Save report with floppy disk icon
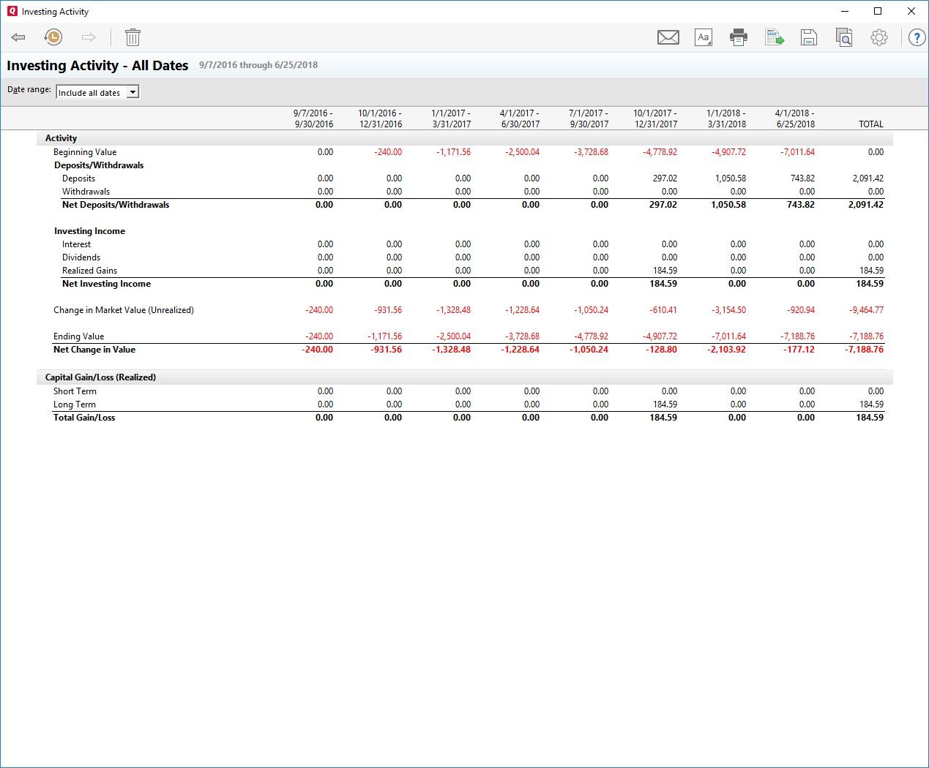 pos(809,37)
